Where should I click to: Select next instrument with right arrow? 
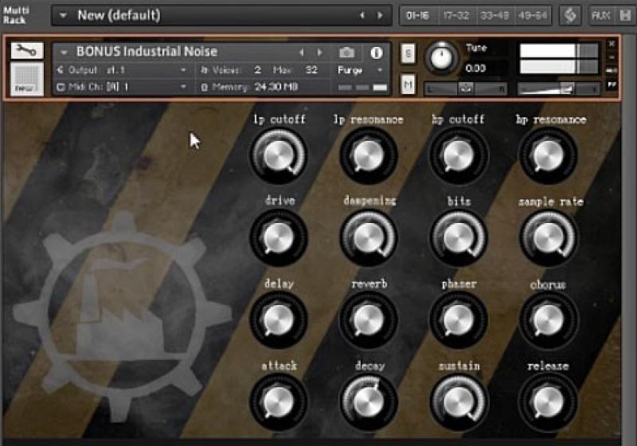(320, 53)
